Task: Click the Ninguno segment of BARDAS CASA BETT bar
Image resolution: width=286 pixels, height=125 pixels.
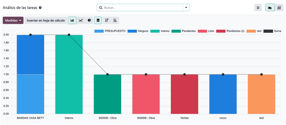Action: [x=31, y=54]
